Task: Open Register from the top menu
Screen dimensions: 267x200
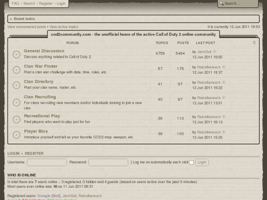Action: tap(46, 3)
